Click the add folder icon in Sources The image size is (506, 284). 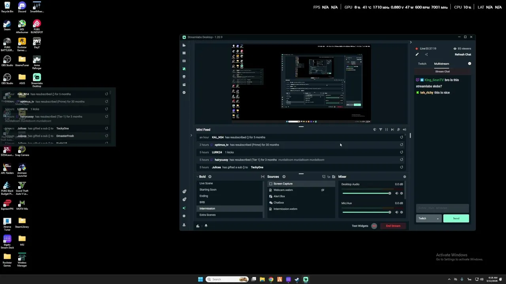(x=334, y=177)
